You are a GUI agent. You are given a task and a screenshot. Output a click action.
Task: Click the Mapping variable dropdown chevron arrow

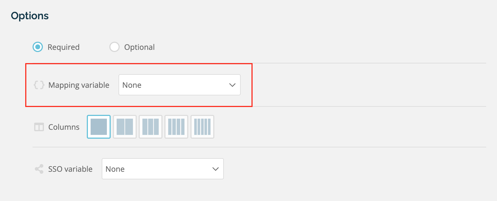coord(232,85)
